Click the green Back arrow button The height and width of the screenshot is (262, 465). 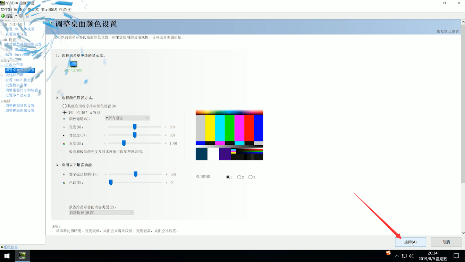click(3, 16)
